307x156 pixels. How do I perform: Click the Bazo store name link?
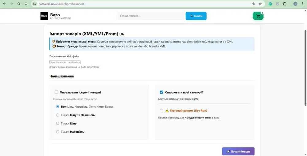click(55, 15)
